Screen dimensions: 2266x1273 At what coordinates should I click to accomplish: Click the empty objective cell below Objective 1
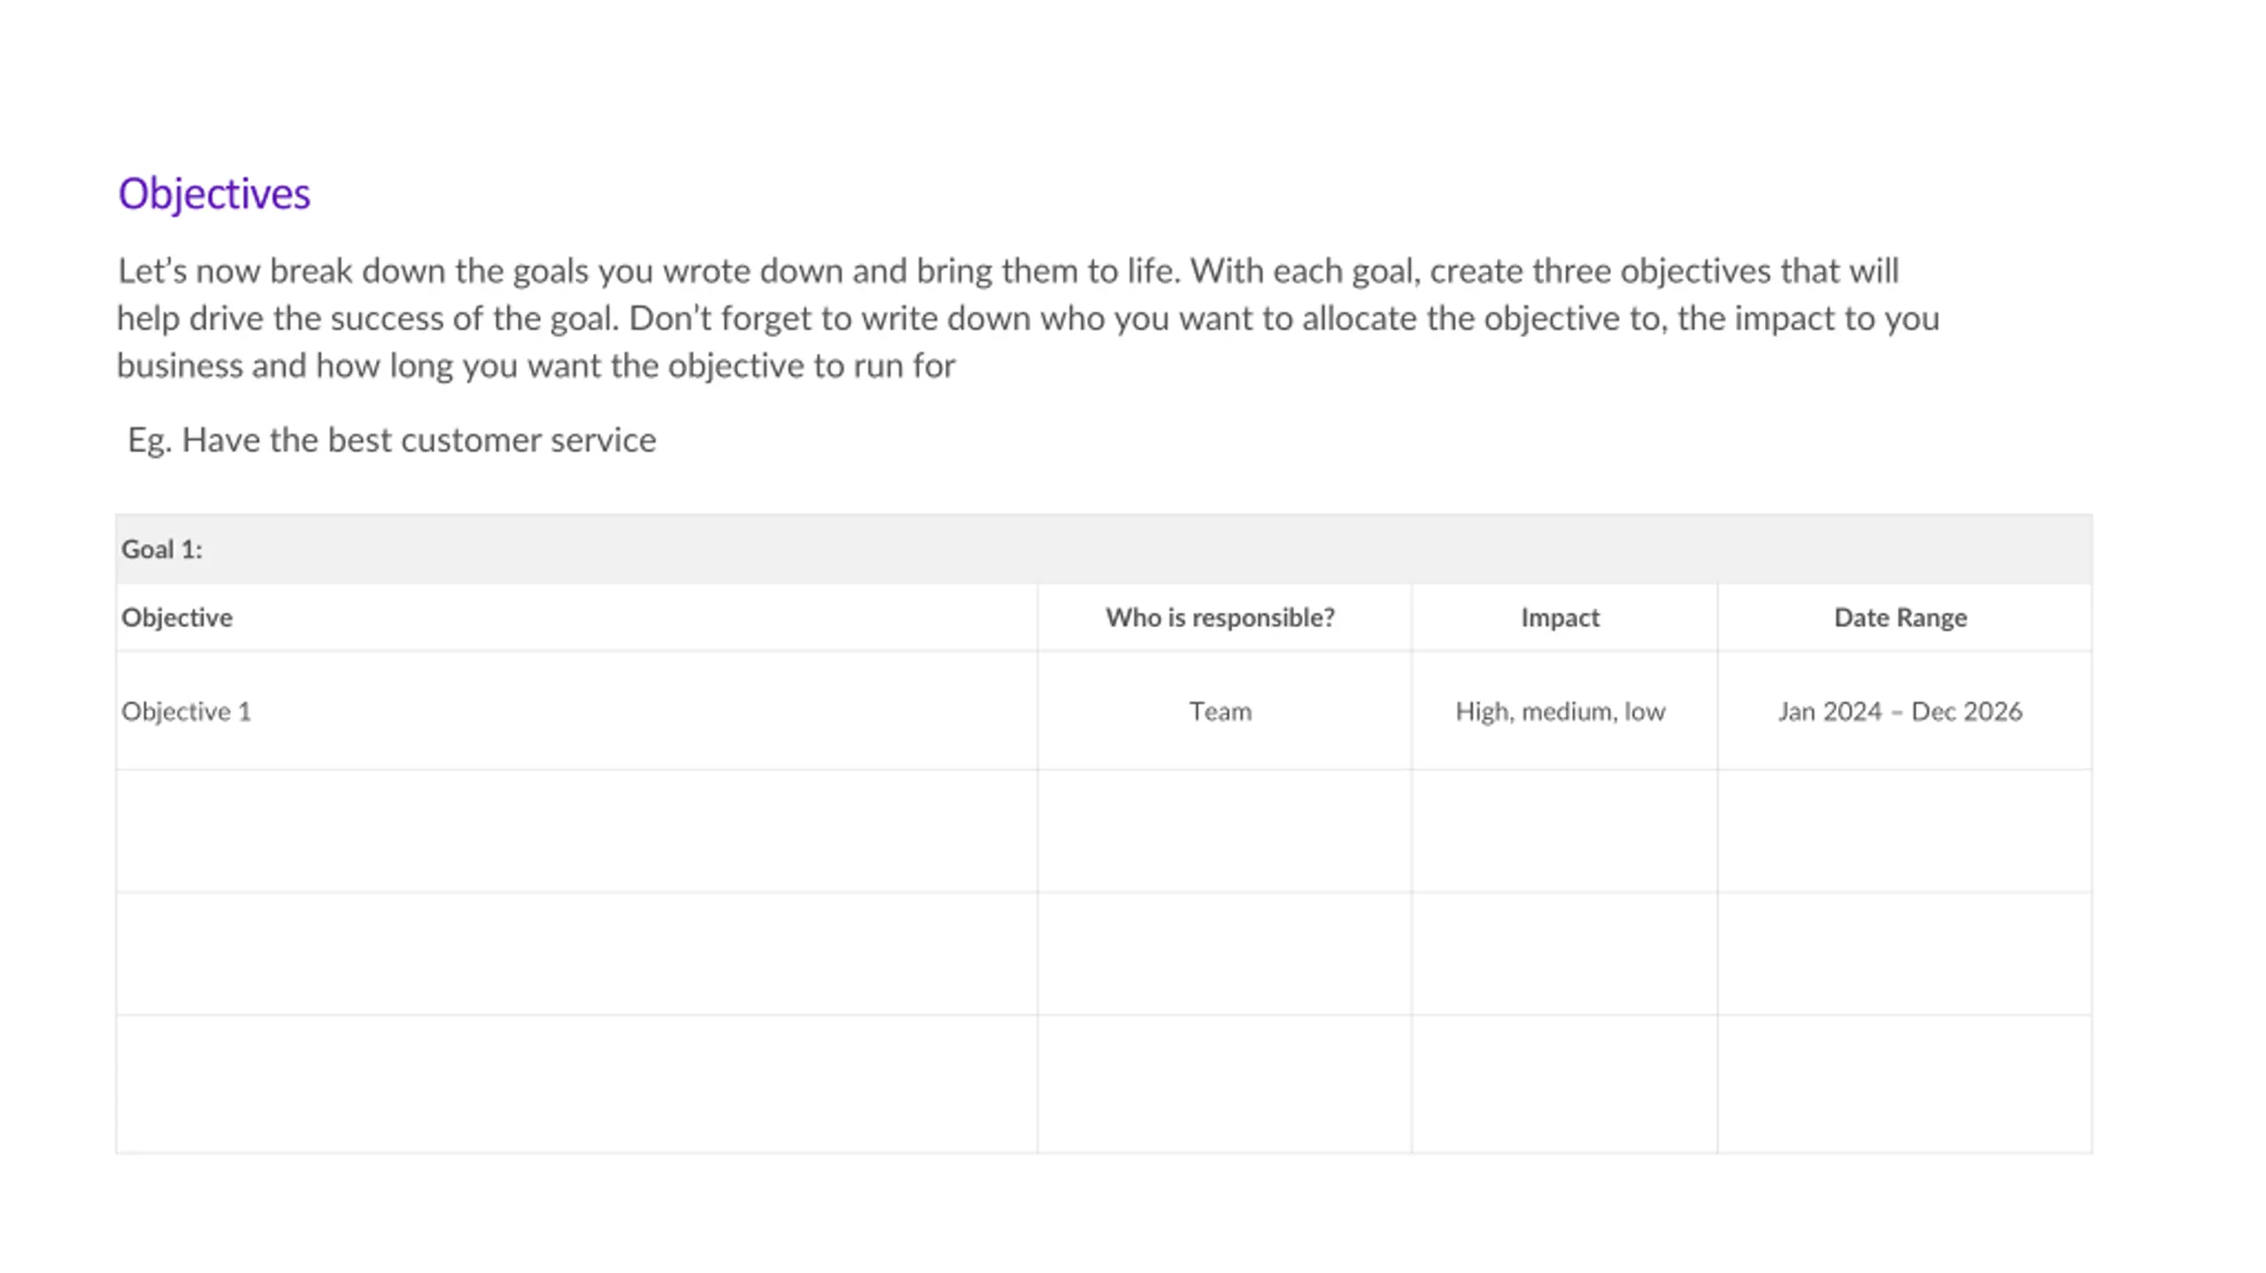tap(576, 831)
